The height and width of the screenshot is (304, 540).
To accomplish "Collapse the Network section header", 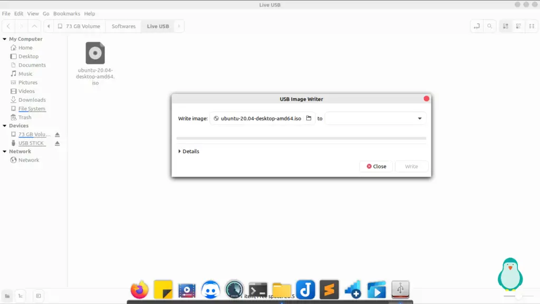I will pos(4,151).
